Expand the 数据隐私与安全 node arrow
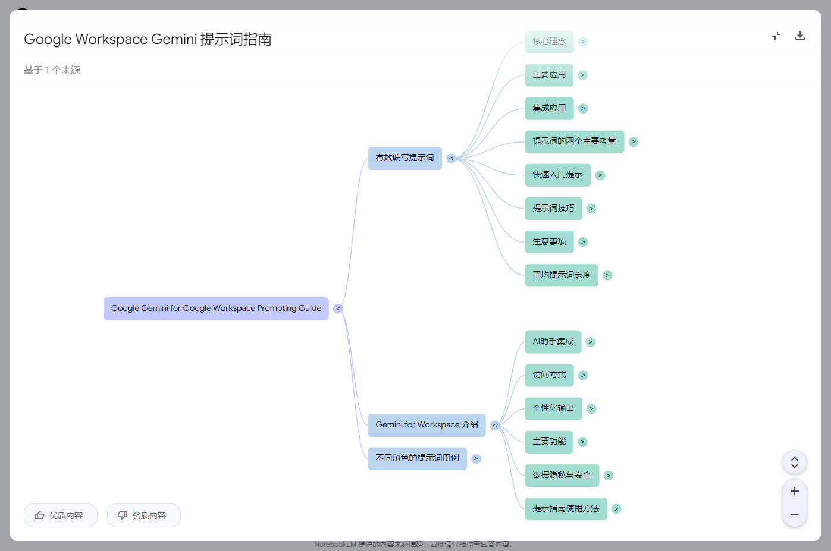The width and height of the screenshot is (831, 551). (608, 475)
